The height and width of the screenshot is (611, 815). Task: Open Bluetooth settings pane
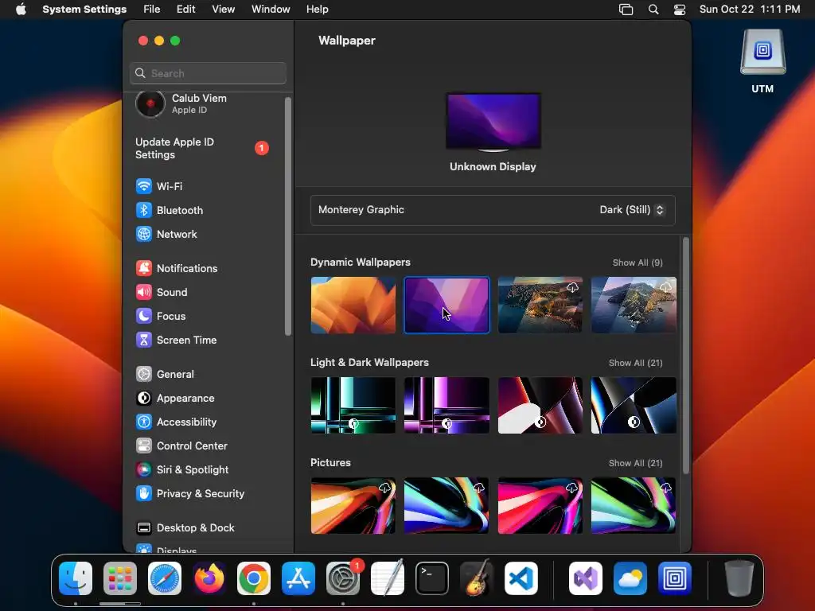click(170, 210)
